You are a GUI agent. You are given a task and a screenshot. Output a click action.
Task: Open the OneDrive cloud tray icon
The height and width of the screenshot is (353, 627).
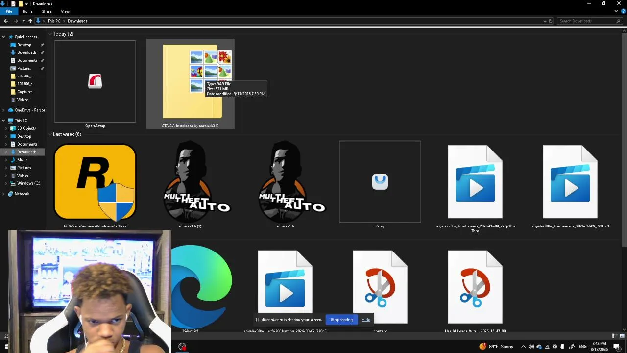click(x=539, y=347)
